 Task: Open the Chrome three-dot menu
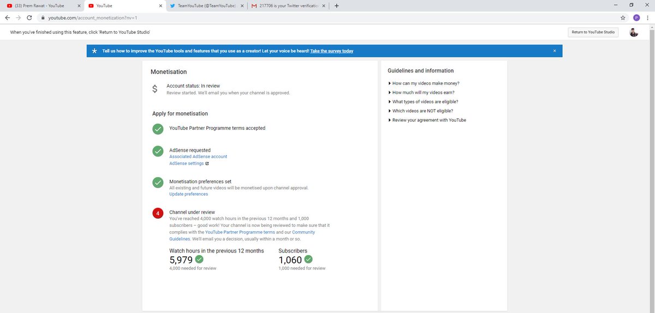coord(648,17)
